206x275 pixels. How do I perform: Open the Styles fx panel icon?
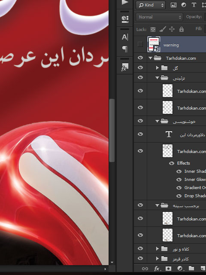pyautogui.click(x=125, y=67)
